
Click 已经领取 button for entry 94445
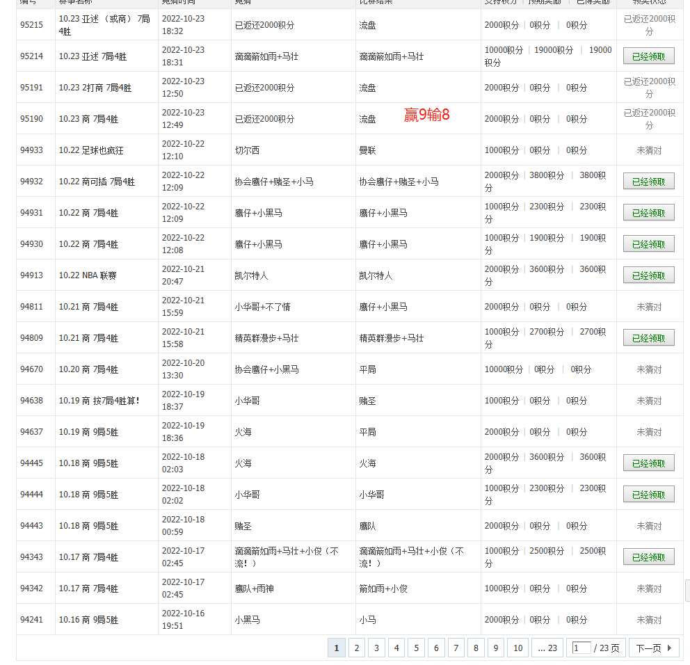click(648, 464)
